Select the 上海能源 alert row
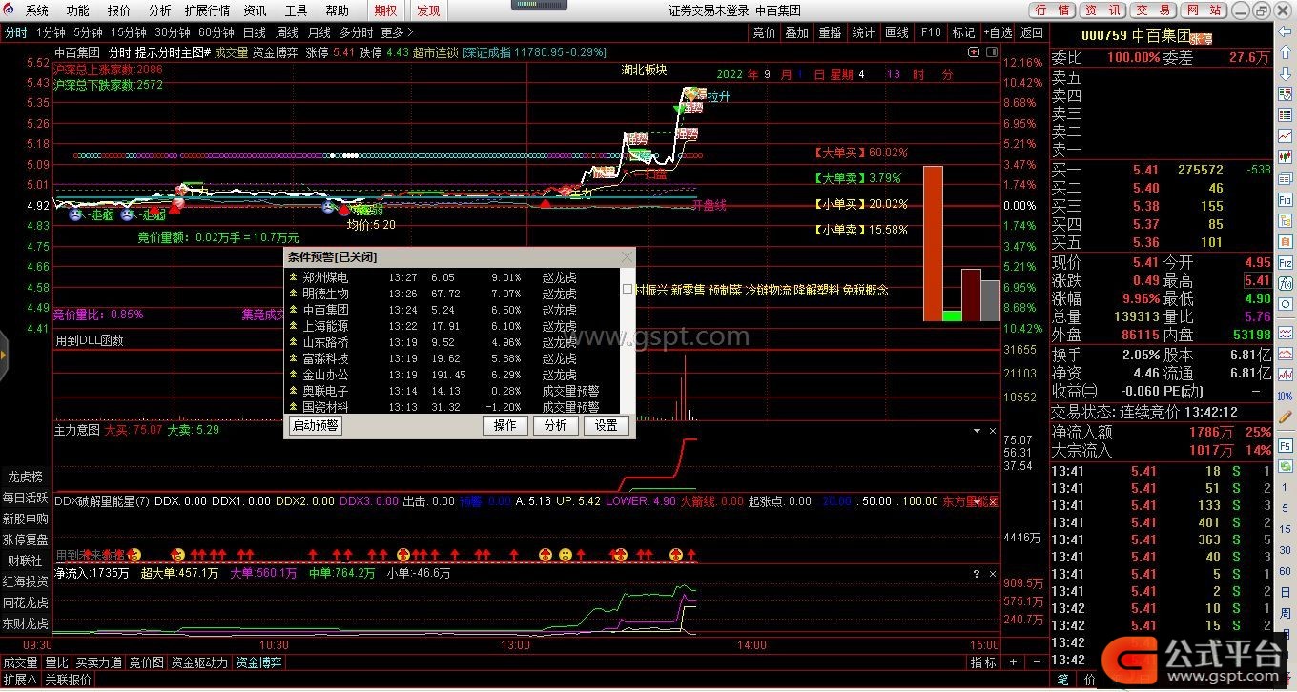The height and width of the screenshot is (692, 1297). tap(453, 326)
